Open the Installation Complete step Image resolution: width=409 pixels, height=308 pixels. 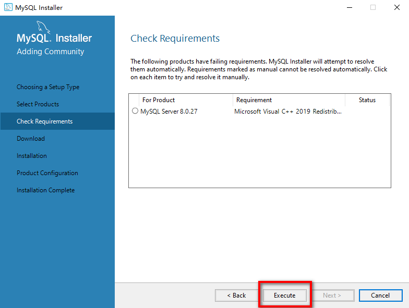[x=46, y=190]
